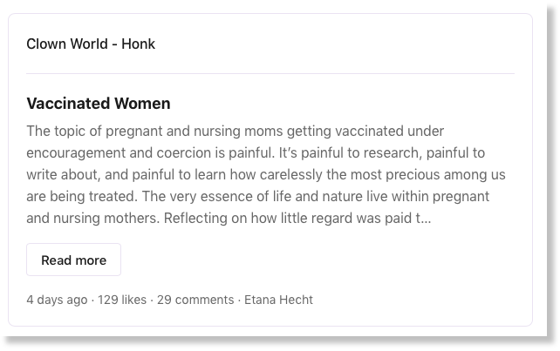Click excerpt line beginning 'and nursing mothers'

tap(229, 218)
